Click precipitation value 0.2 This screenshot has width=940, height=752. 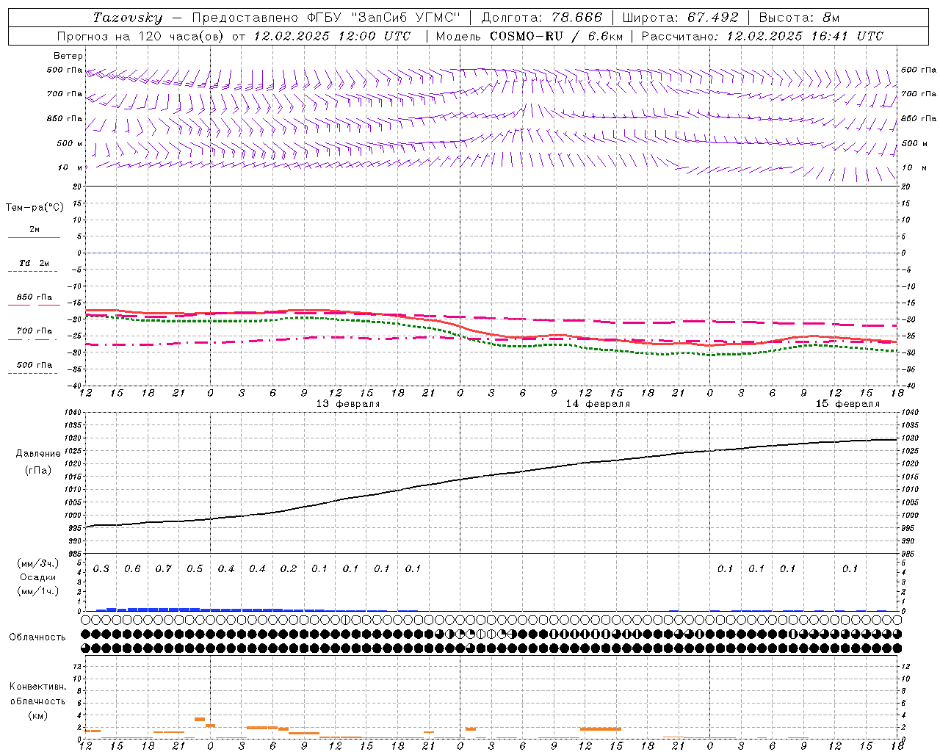(x=289, y=569)
